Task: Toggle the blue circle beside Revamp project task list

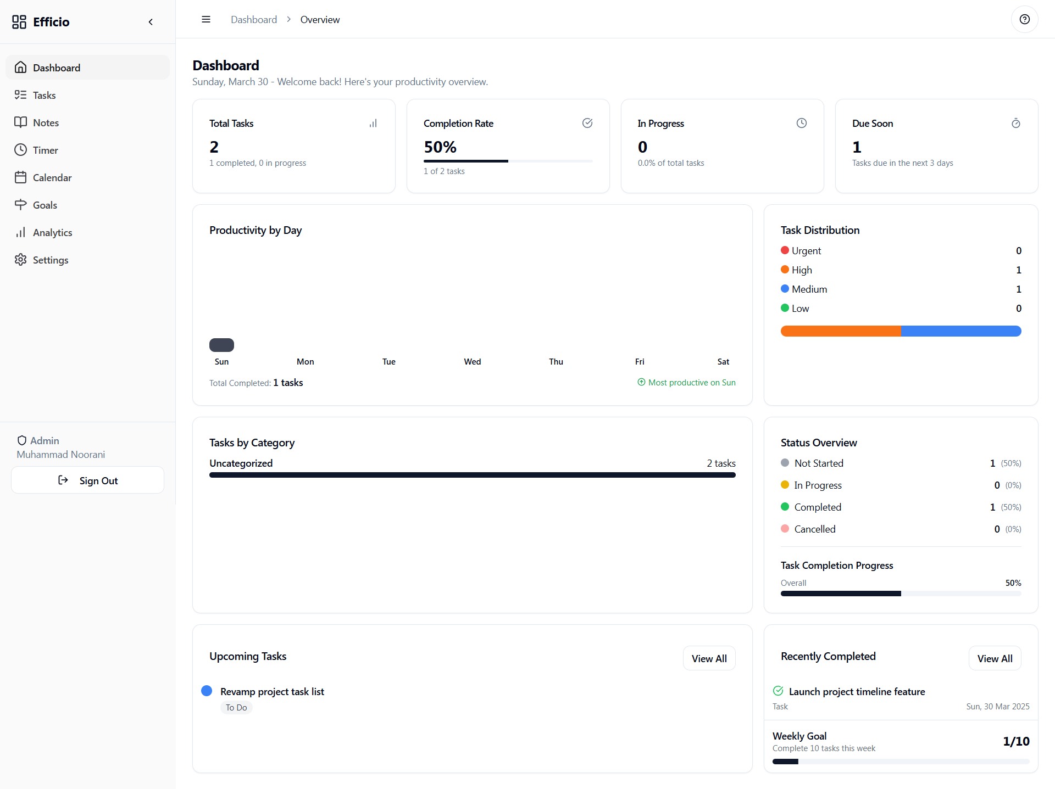Action: [207, 691]
